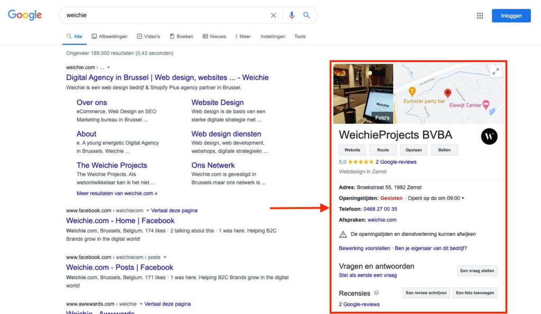Open The Weichie Projects sitelink
This screenshot has height=314, width=541.
click(112, 165)
